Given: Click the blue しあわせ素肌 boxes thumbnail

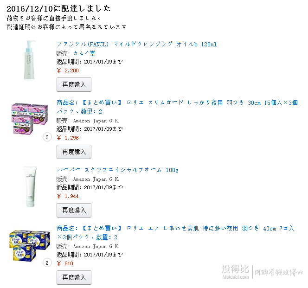Looking at the screenshot, I should (x=30, y=246).
